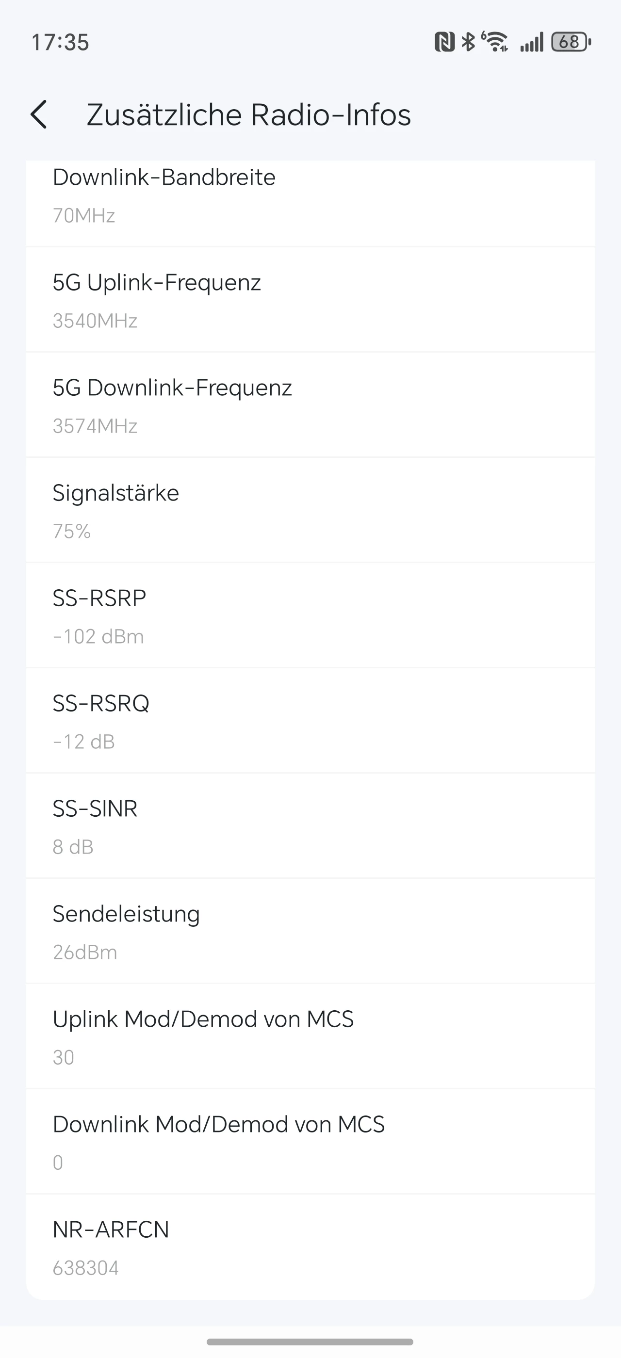Tap the NR-ARFCN entry
621x1358 pixels.
click(310, 1247)
